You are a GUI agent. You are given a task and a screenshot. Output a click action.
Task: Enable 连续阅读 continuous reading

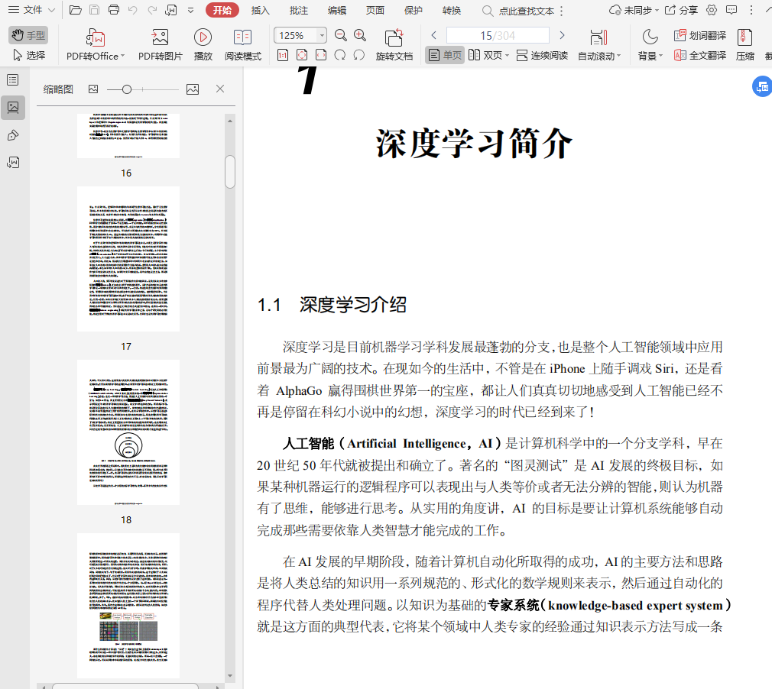point(542,55)
